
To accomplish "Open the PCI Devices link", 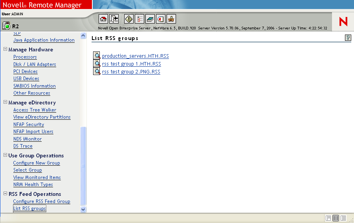I will click(x=26, y=71).
